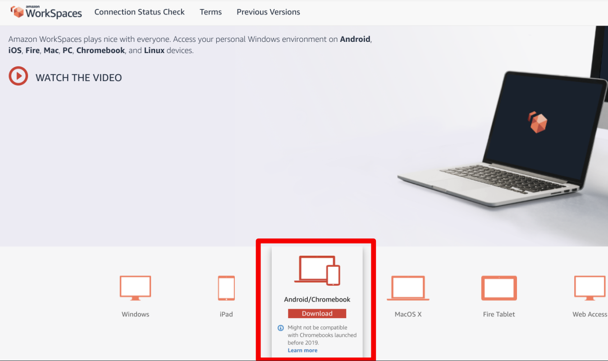
Task: Click the iPad label
Action: pyautogui.click(x=226, y=314)
